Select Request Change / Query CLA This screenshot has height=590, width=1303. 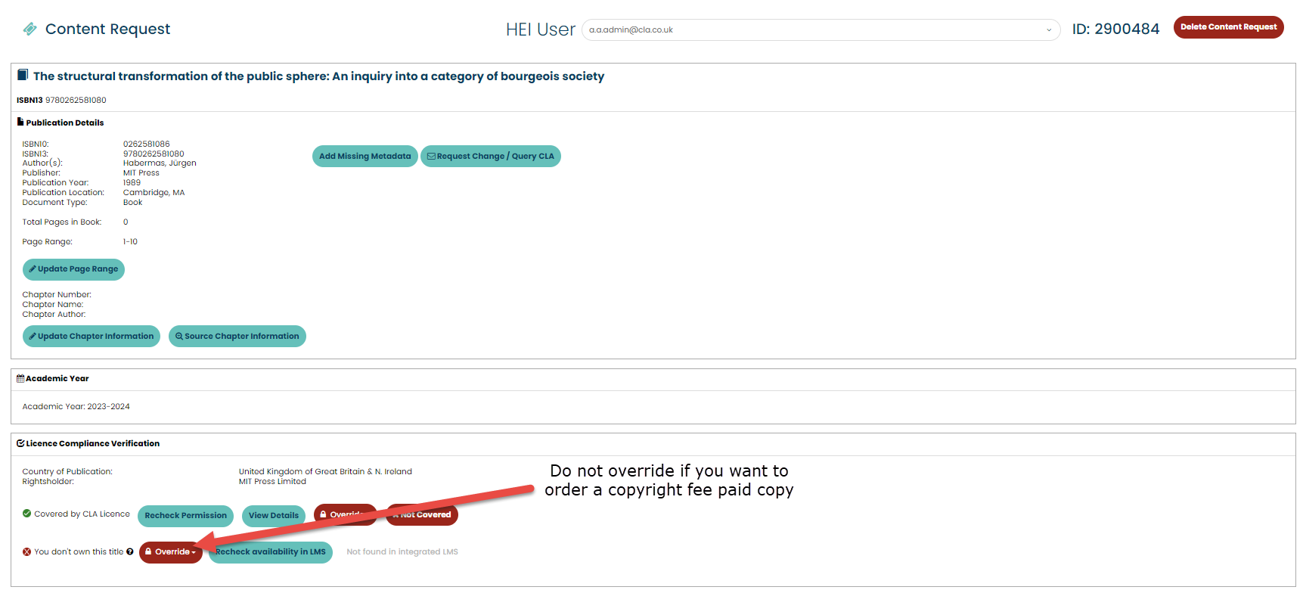pos(490,157)
